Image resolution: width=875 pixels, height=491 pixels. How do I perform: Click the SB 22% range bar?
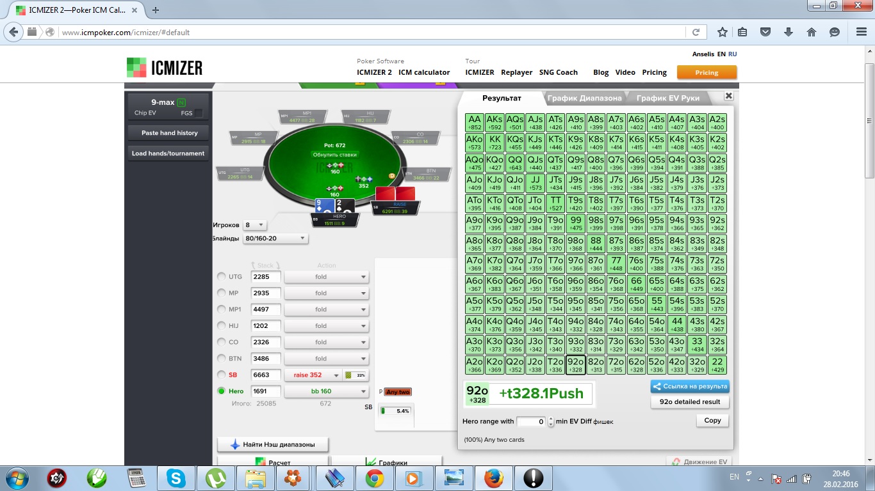coord(356,375)
